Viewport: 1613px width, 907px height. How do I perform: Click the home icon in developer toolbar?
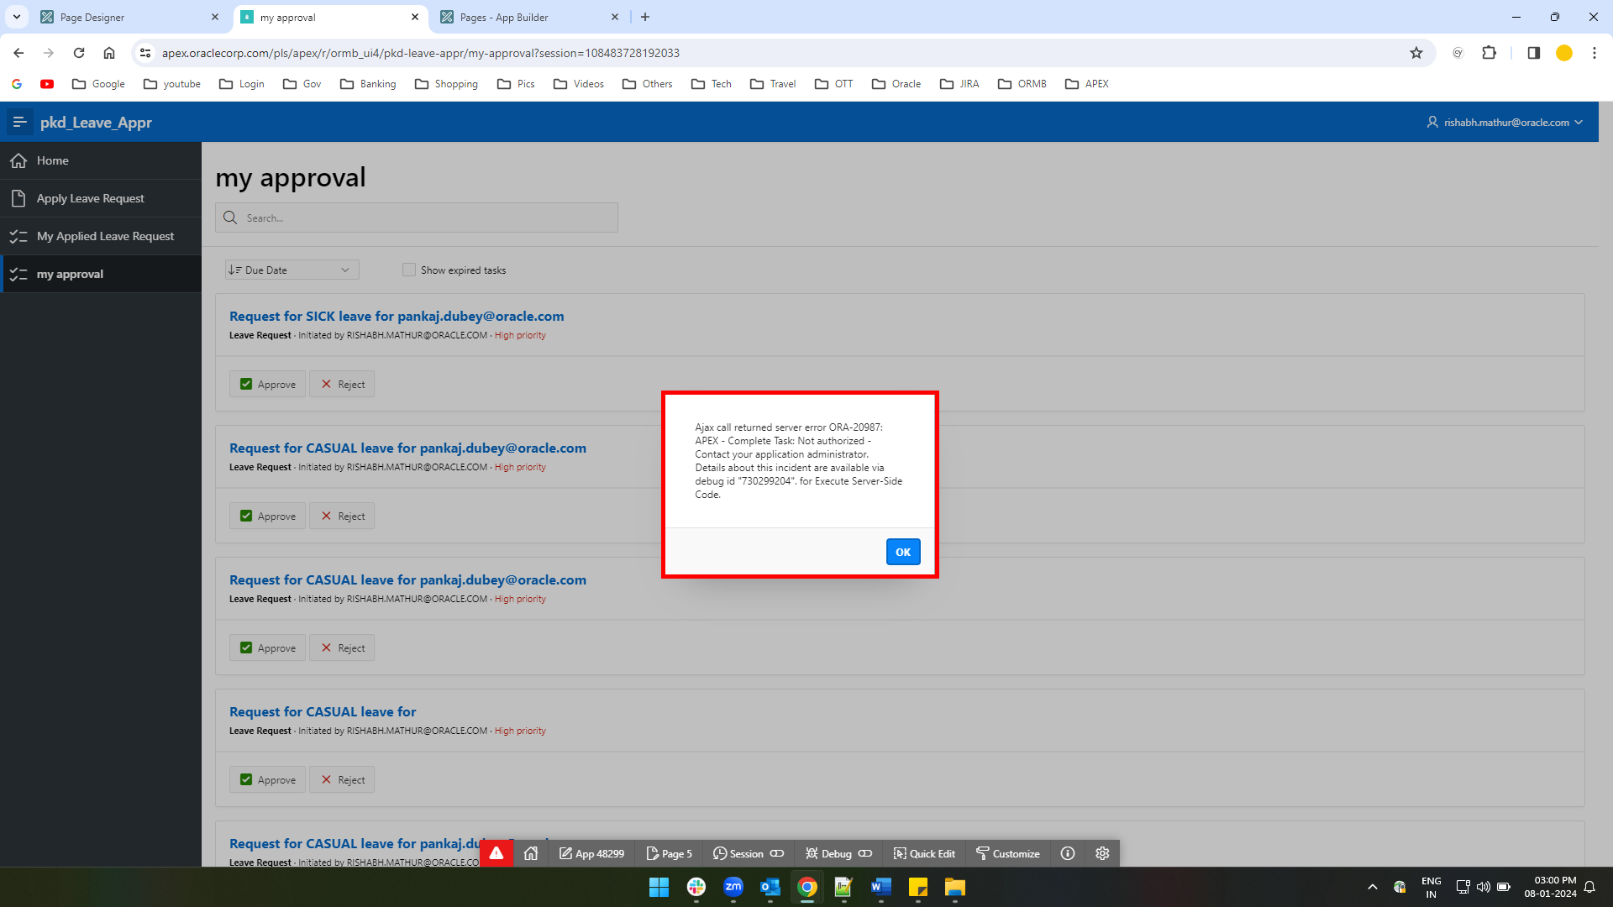coord(531,853)
